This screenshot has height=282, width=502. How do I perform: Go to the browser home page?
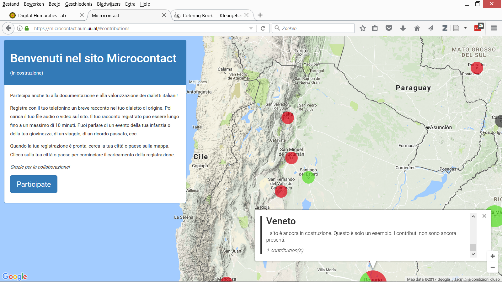417,28
